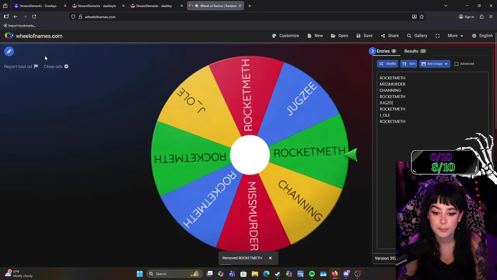This screenshot has height=280, width=497.
Task: Change language via English globe
Action: click(482, 36)
